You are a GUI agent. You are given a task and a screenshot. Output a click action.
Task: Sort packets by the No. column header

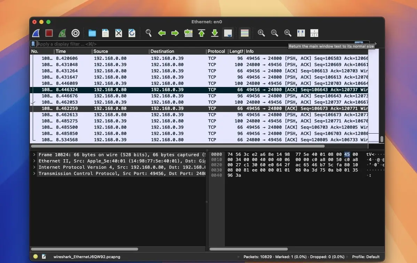pos(42,51)
